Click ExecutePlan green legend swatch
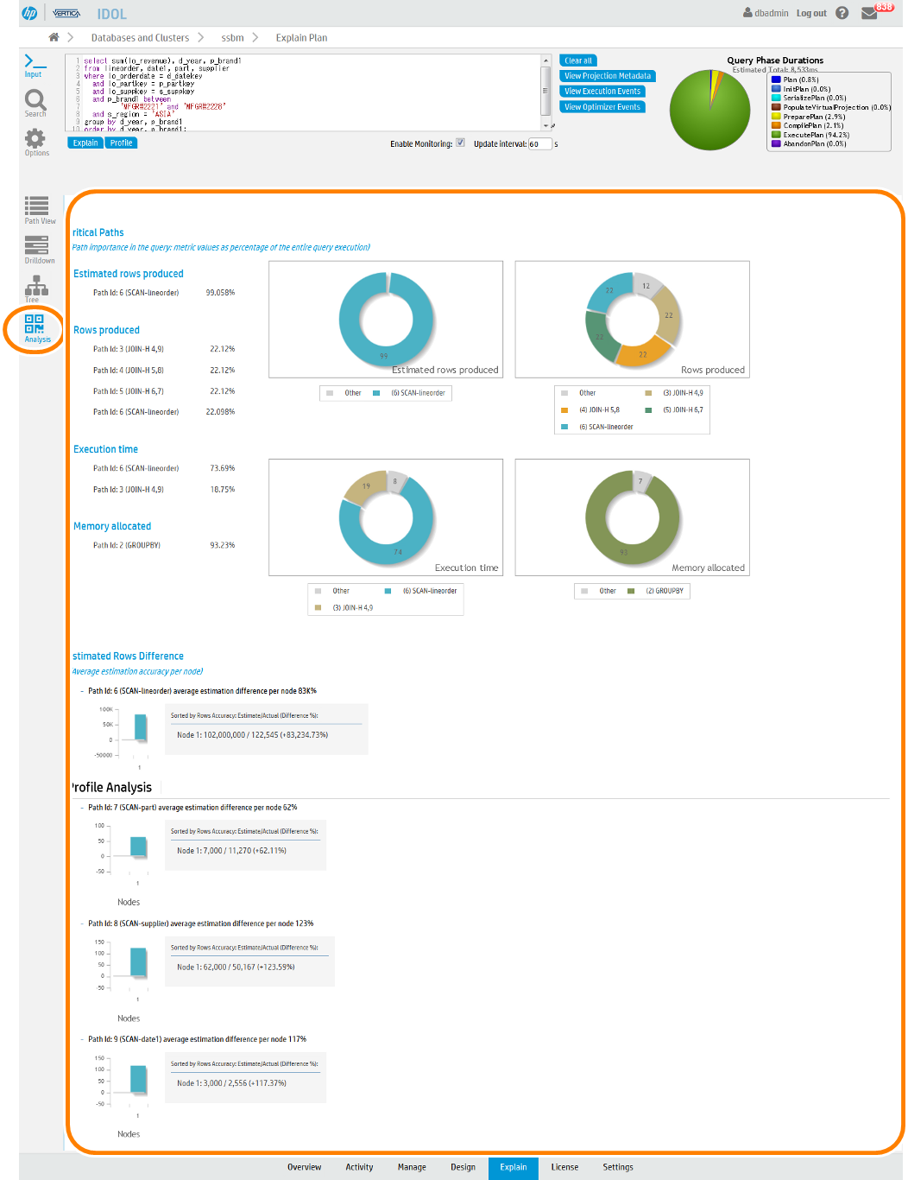The width and height of the screenshot is (908, 1180). click(x=776, y=135)
